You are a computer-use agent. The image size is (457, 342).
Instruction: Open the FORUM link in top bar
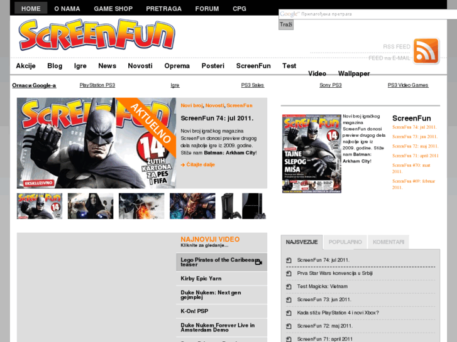tap(207, 9)
